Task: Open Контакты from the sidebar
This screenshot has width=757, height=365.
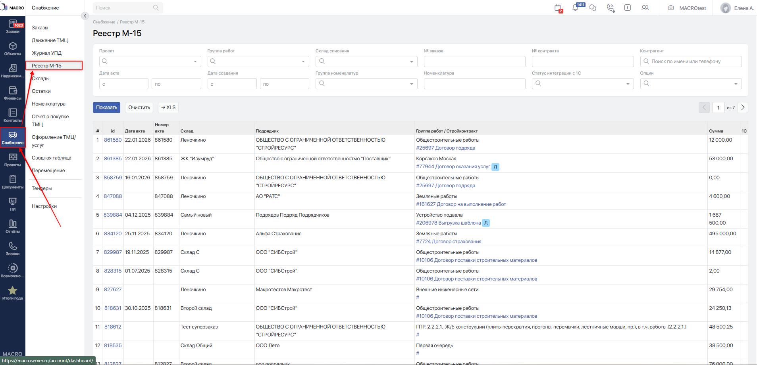Action: [13, 115]
